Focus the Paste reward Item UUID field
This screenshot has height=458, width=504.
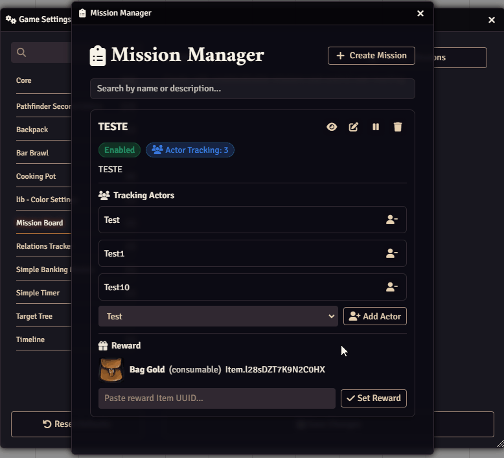coord(216,398)
